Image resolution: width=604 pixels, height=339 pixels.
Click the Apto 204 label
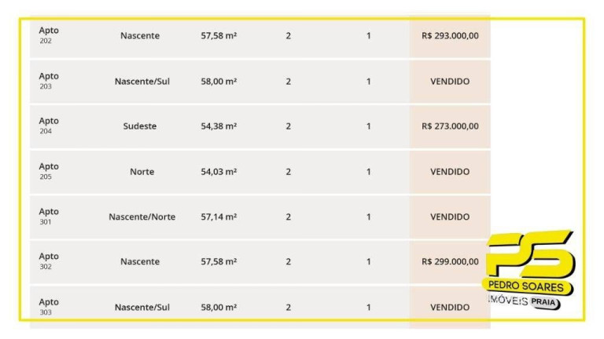tap(49, 126)
